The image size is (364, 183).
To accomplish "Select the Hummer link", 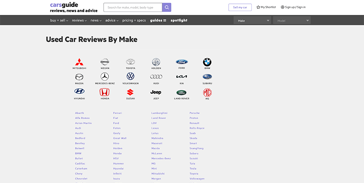I will 118,163.
